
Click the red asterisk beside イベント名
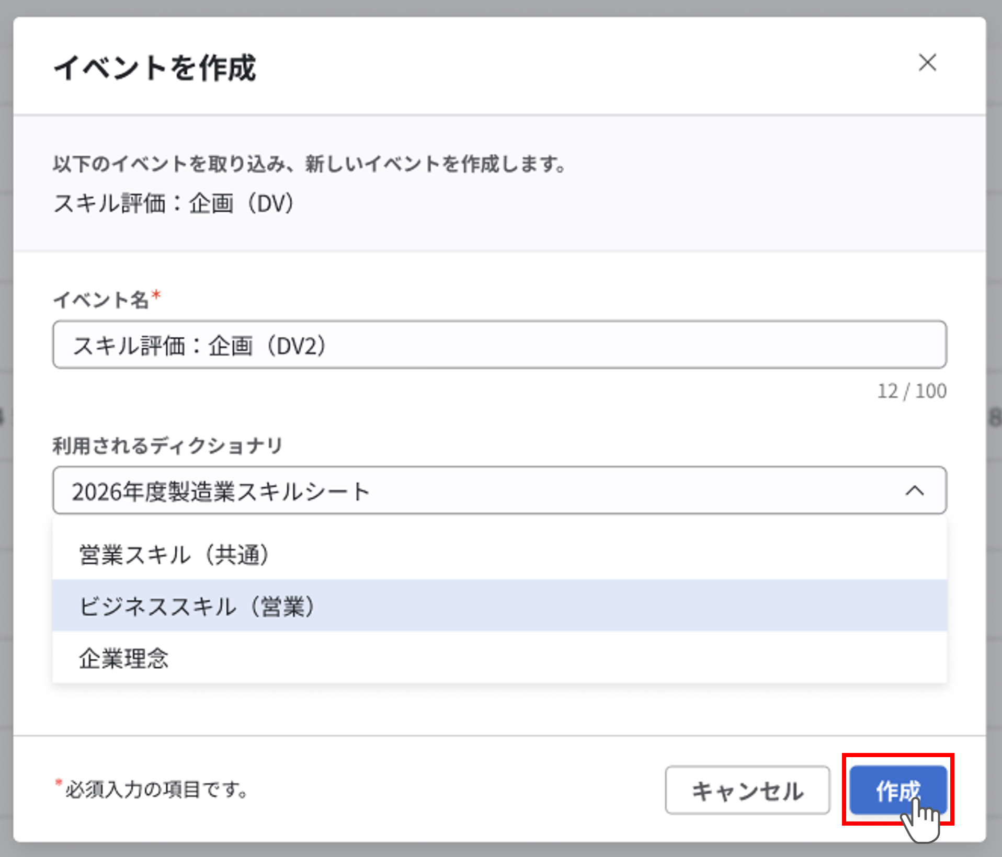click(156, 296)
